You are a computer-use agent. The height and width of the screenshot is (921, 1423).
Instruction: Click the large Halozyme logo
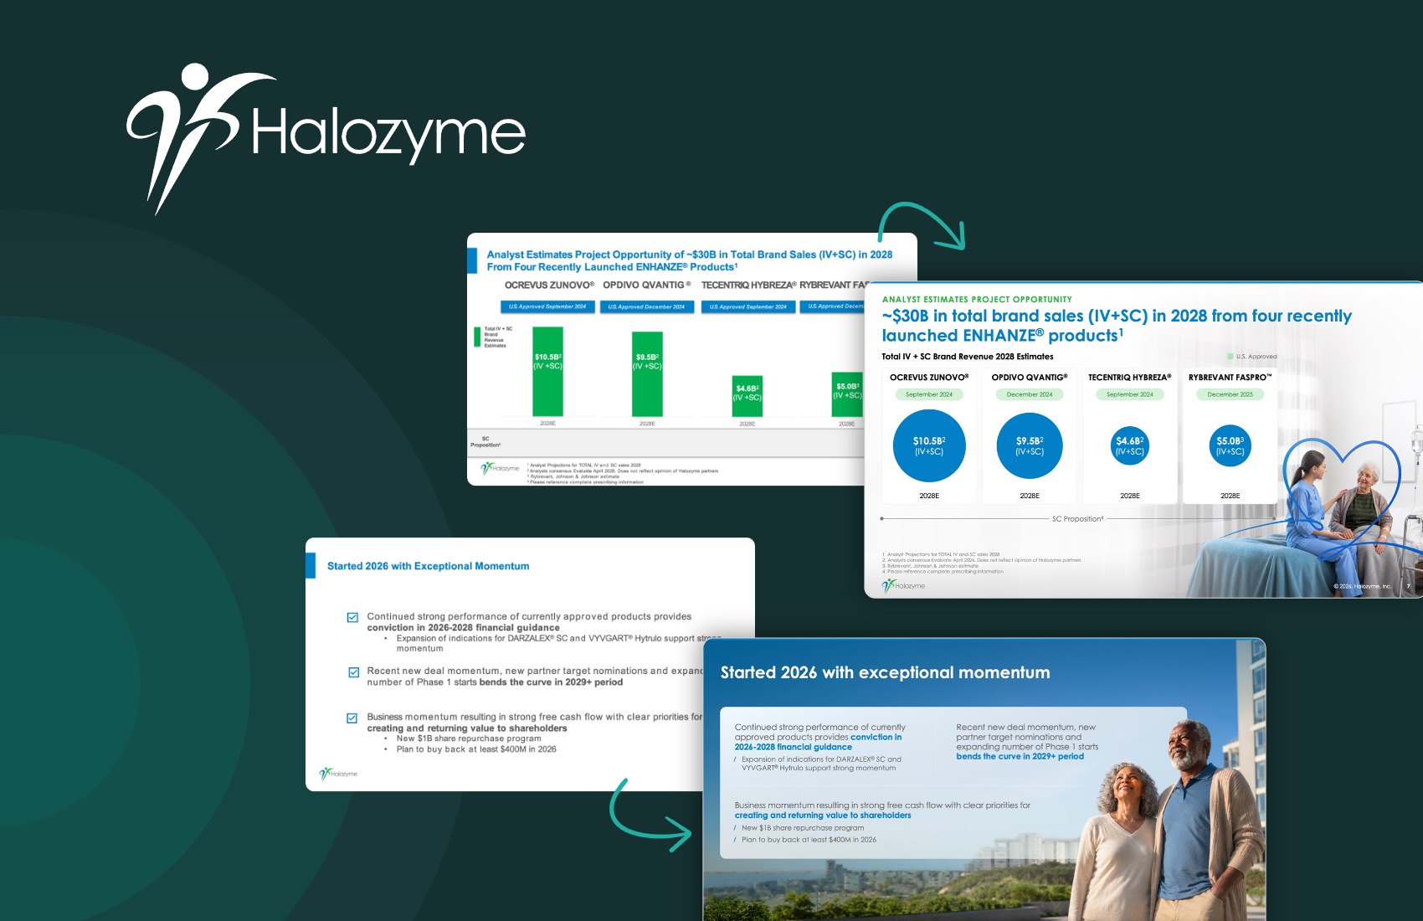326,139
